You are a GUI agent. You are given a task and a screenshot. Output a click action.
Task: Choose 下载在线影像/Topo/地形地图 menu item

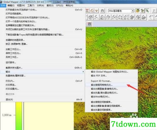pos(42,35)
